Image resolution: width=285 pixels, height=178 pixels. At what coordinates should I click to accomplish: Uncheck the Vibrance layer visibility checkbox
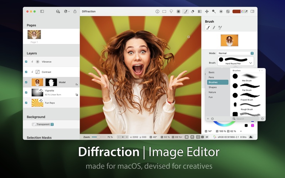[x=26, y=62]
